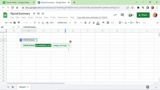The image size is (160, 90).
Task: Open the Help menu
Action: coord(72,17)
